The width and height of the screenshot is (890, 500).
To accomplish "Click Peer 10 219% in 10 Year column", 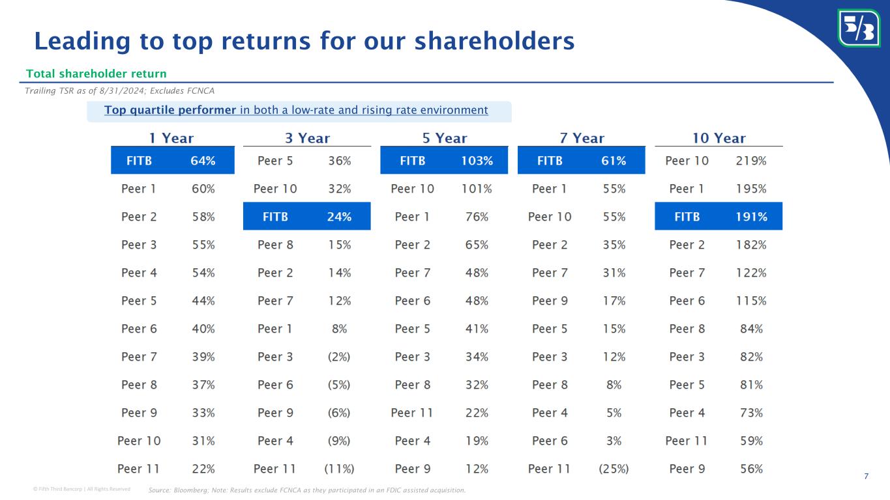I will click(x=718, y=161).
